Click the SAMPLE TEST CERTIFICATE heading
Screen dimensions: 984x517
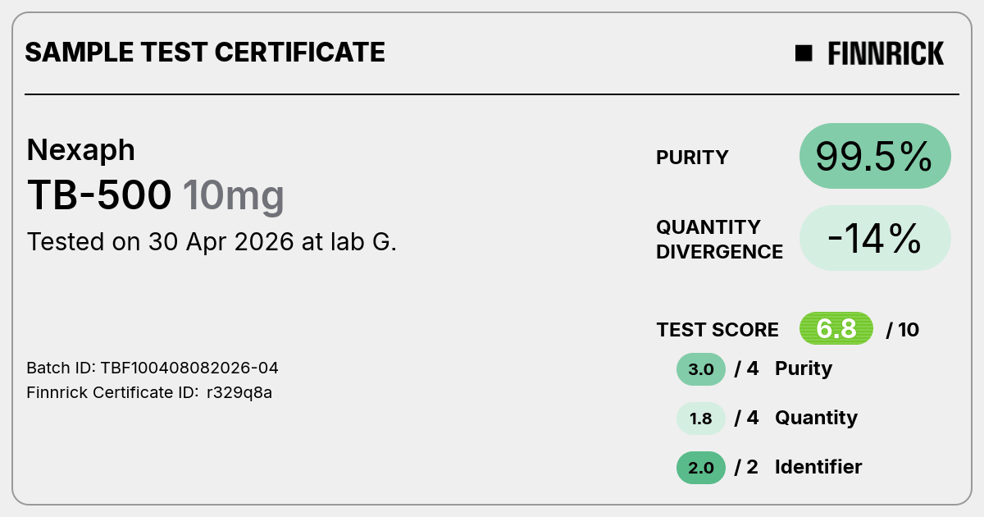point(205,53)
